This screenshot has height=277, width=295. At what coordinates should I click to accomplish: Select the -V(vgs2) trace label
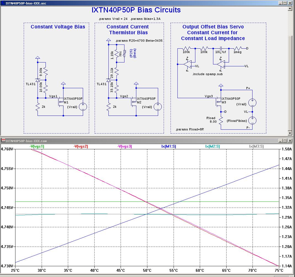(x=81, y=147)
